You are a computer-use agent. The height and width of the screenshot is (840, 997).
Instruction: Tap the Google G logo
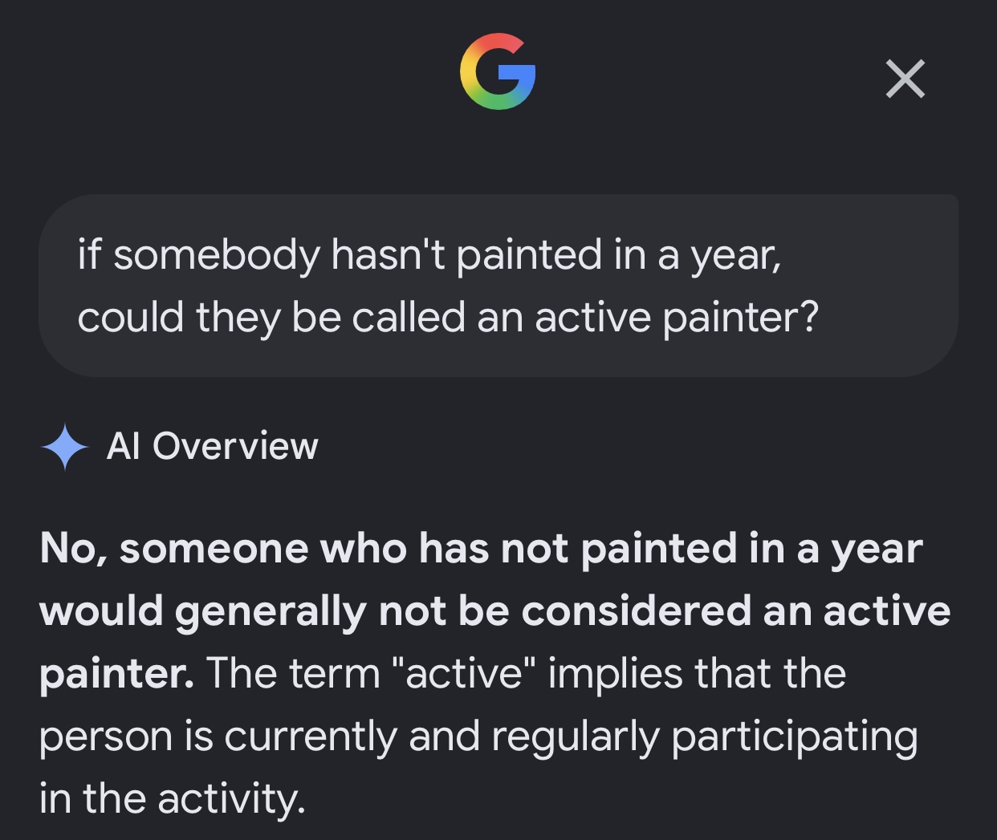pyautogui.click(x=498, y=71)
